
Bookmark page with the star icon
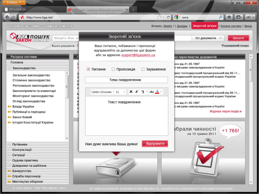pyautogui.click(x=159, y=17)
